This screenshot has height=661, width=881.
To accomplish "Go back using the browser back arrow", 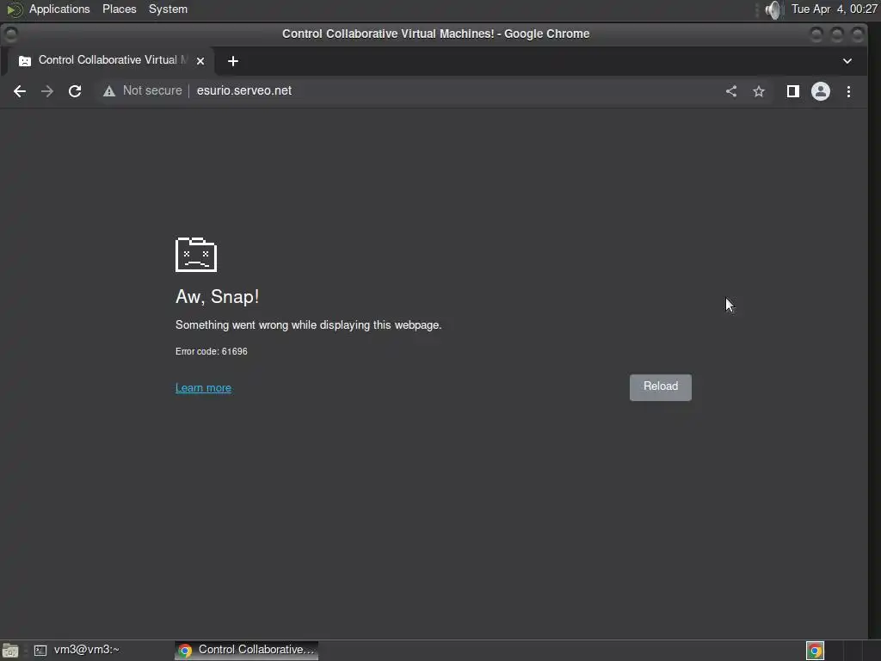I will (x=20, y=91).
